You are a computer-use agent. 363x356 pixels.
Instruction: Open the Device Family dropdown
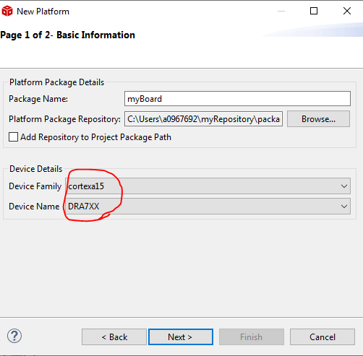208,186
